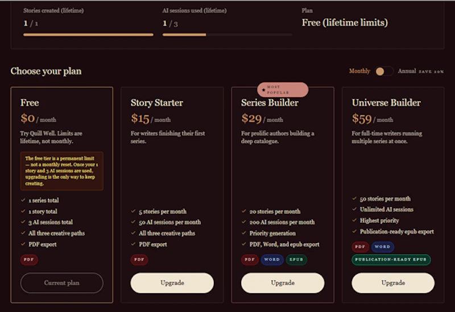Click the AI sessions used progress bar
The image size is (455, 312).
point(227,35)
